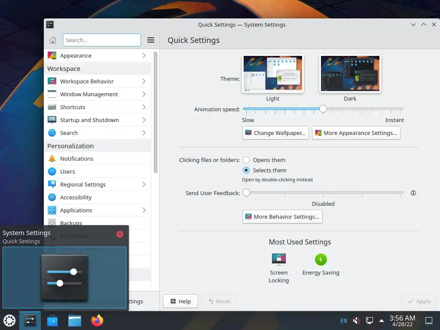
Task: Click the Workspace Behavior icon
Action: 52,81
